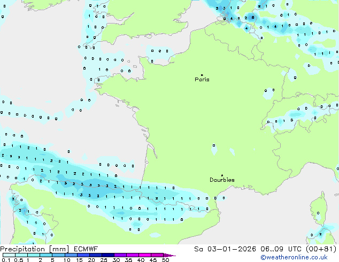Click the 25–30 mm dark blue legend box

tap(107, 255)
